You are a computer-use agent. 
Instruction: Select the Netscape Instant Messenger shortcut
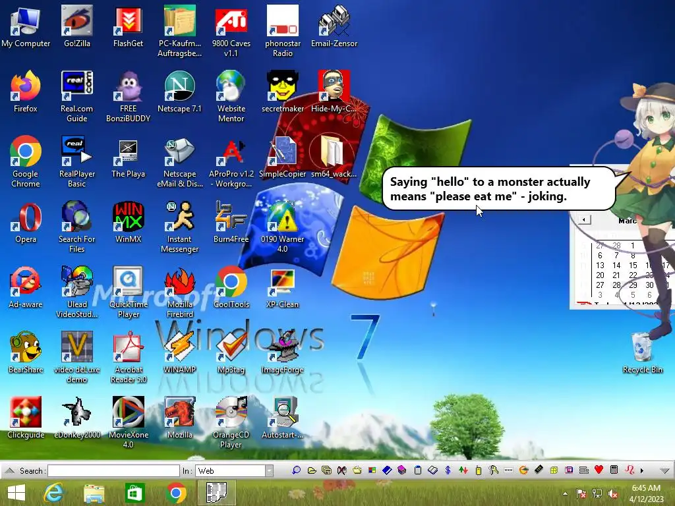click(x=179, y=227)
